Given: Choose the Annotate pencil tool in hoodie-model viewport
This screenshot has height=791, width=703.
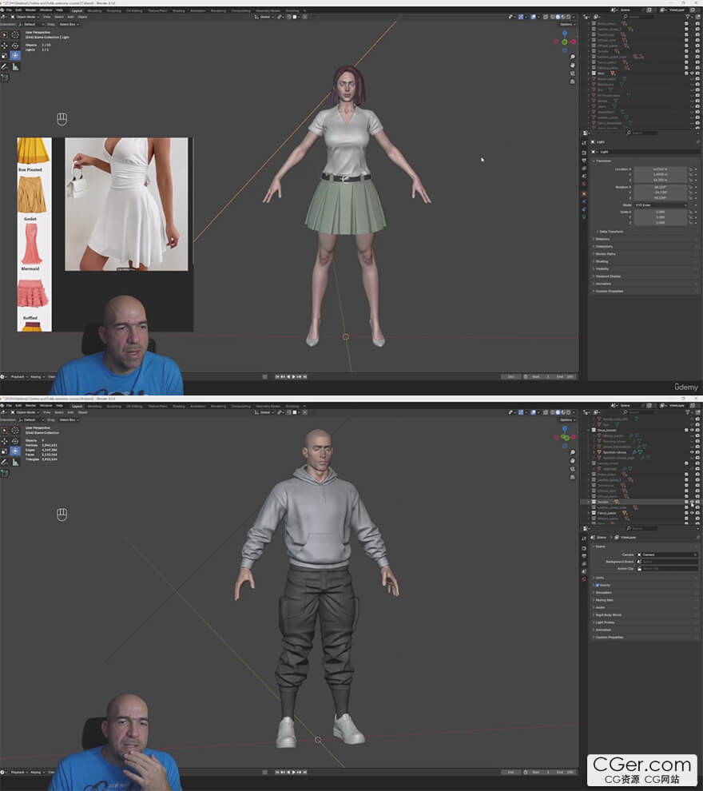Looking at the screenshot, I should [5, 463].
